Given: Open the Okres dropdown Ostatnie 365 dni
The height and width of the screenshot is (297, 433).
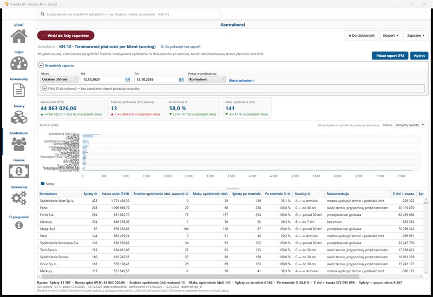Looking at the screenshot, I should [x=60, y=79].
